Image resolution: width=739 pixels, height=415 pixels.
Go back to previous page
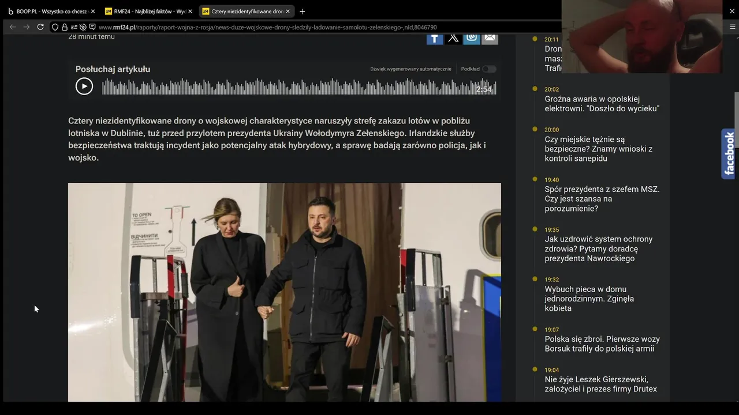coord(13,27)
